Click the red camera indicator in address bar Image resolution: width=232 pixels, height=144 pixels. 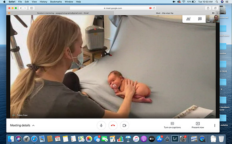point(151,8)
